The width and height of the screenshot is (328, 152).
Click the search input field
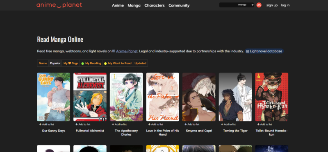click(x=228, y=5)
